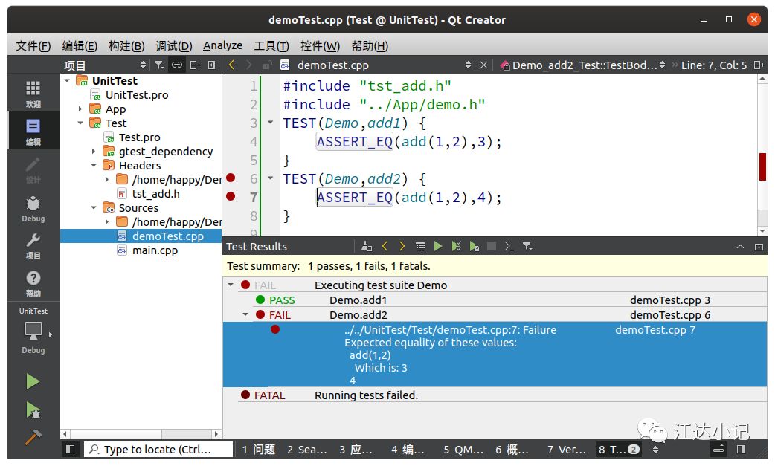This screenshot has height=466, width=775.
Task: Toggle breakpoint on line 6
Action: pos(231,178)
